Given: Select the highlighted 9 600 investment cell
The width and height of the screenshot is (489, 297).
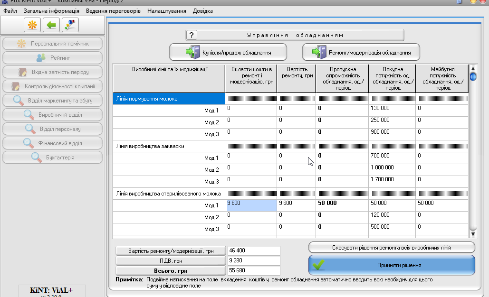Looking at the screenshot, I should [x=252, y=205].
